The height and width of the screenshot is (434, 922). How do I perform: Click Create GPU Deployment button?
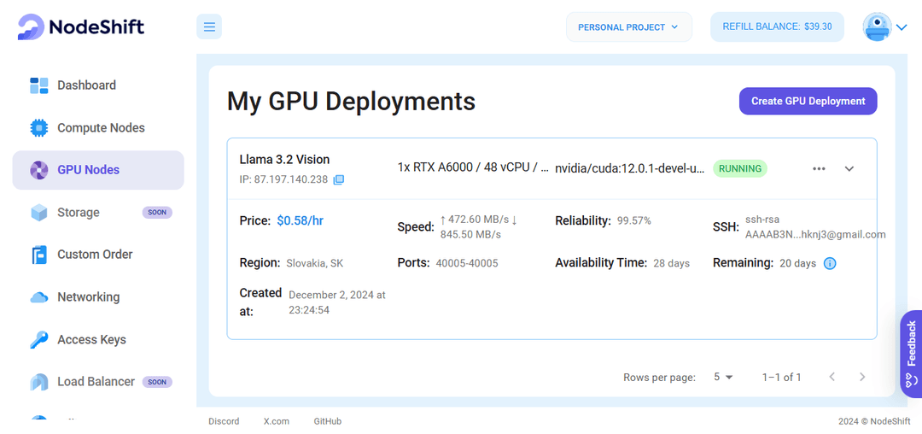tap(808, 101)
